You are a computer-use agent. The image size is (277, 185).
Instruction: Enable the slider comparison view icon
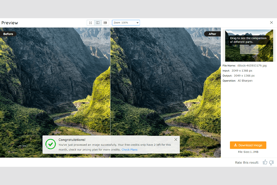105,23
